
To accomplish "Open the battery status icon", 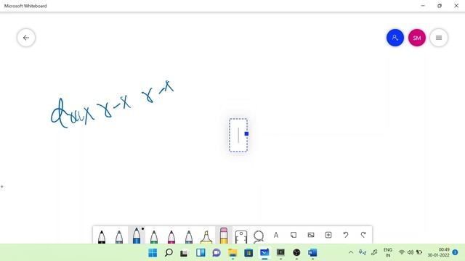I will click(x=419, y=252).
